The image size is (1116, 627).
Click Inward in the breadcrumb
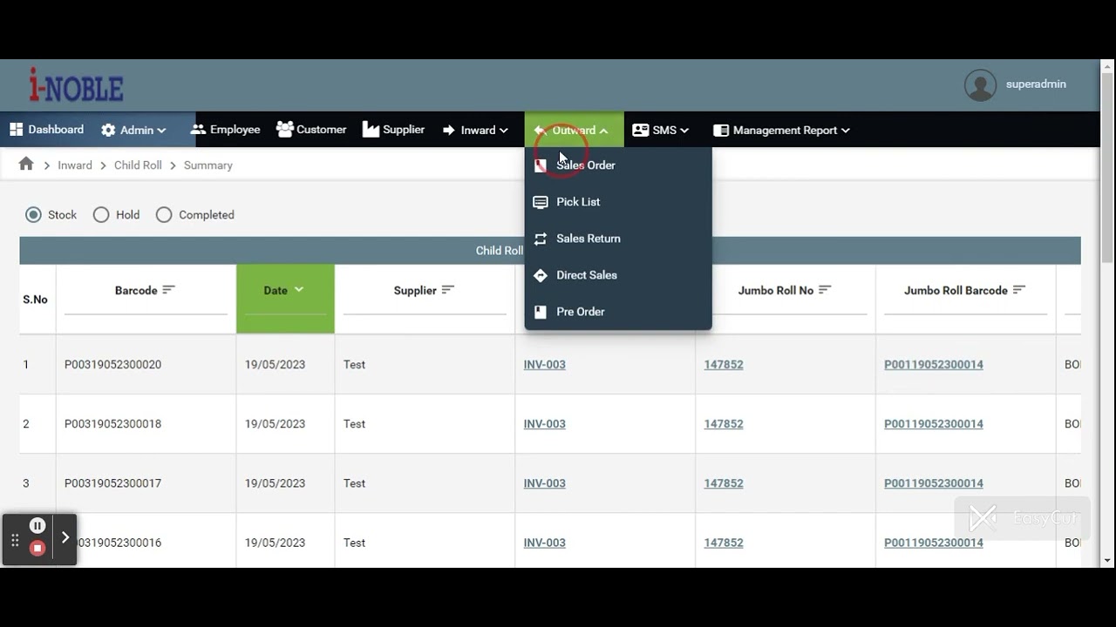click(75, 165)
